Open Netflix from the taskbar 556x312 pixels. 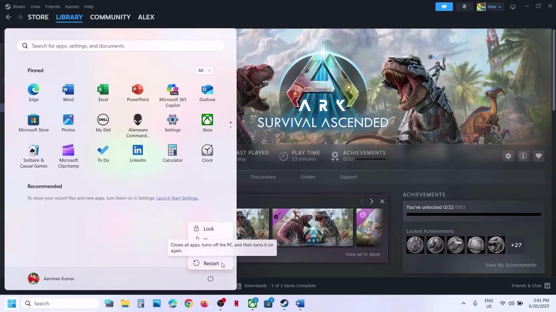(236, 303)
